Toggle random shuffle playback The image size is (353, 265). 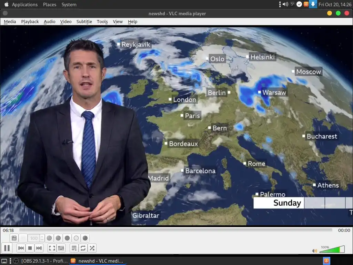point(92,248)
